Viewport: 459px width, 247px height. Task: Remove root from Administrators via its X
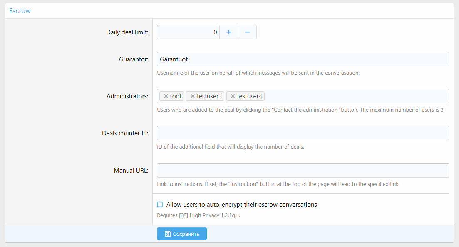pos(166,96)
